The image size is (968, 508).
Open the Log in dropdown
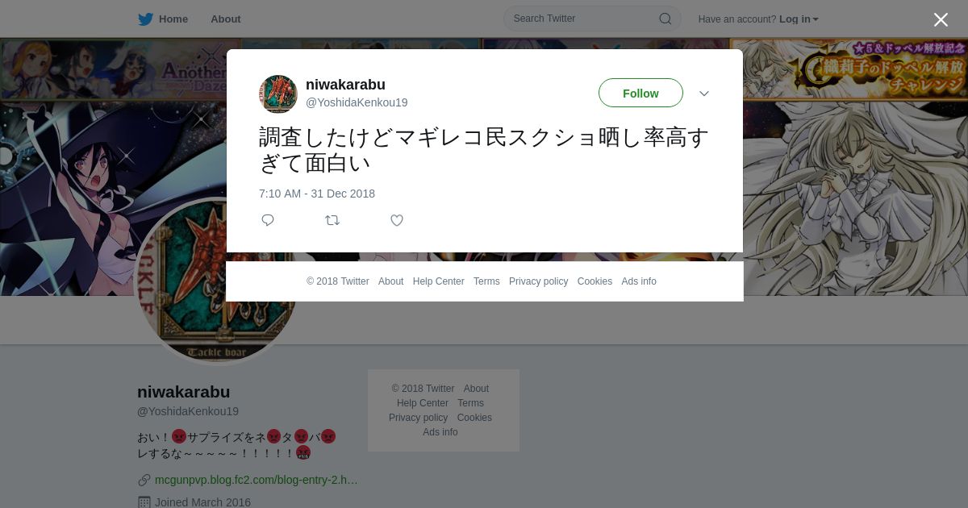(799, 19)
